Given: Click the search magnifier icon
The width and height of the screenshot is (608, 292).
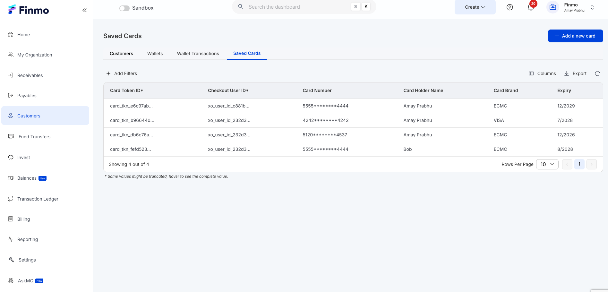Looking at the screenshot, I should [241, 6].
